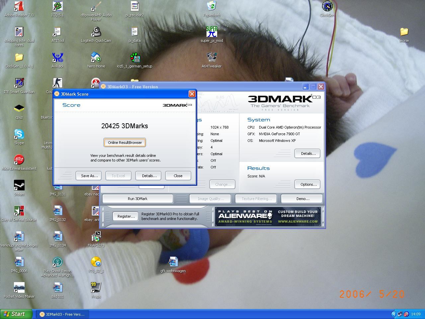
Task: Click Save As... in score dialog
Action: (89, 176)
